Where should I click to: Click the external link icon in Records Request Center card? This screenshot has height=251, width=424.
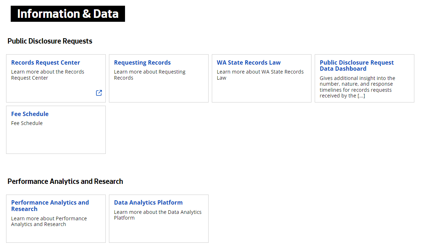[x=99, y=93]
